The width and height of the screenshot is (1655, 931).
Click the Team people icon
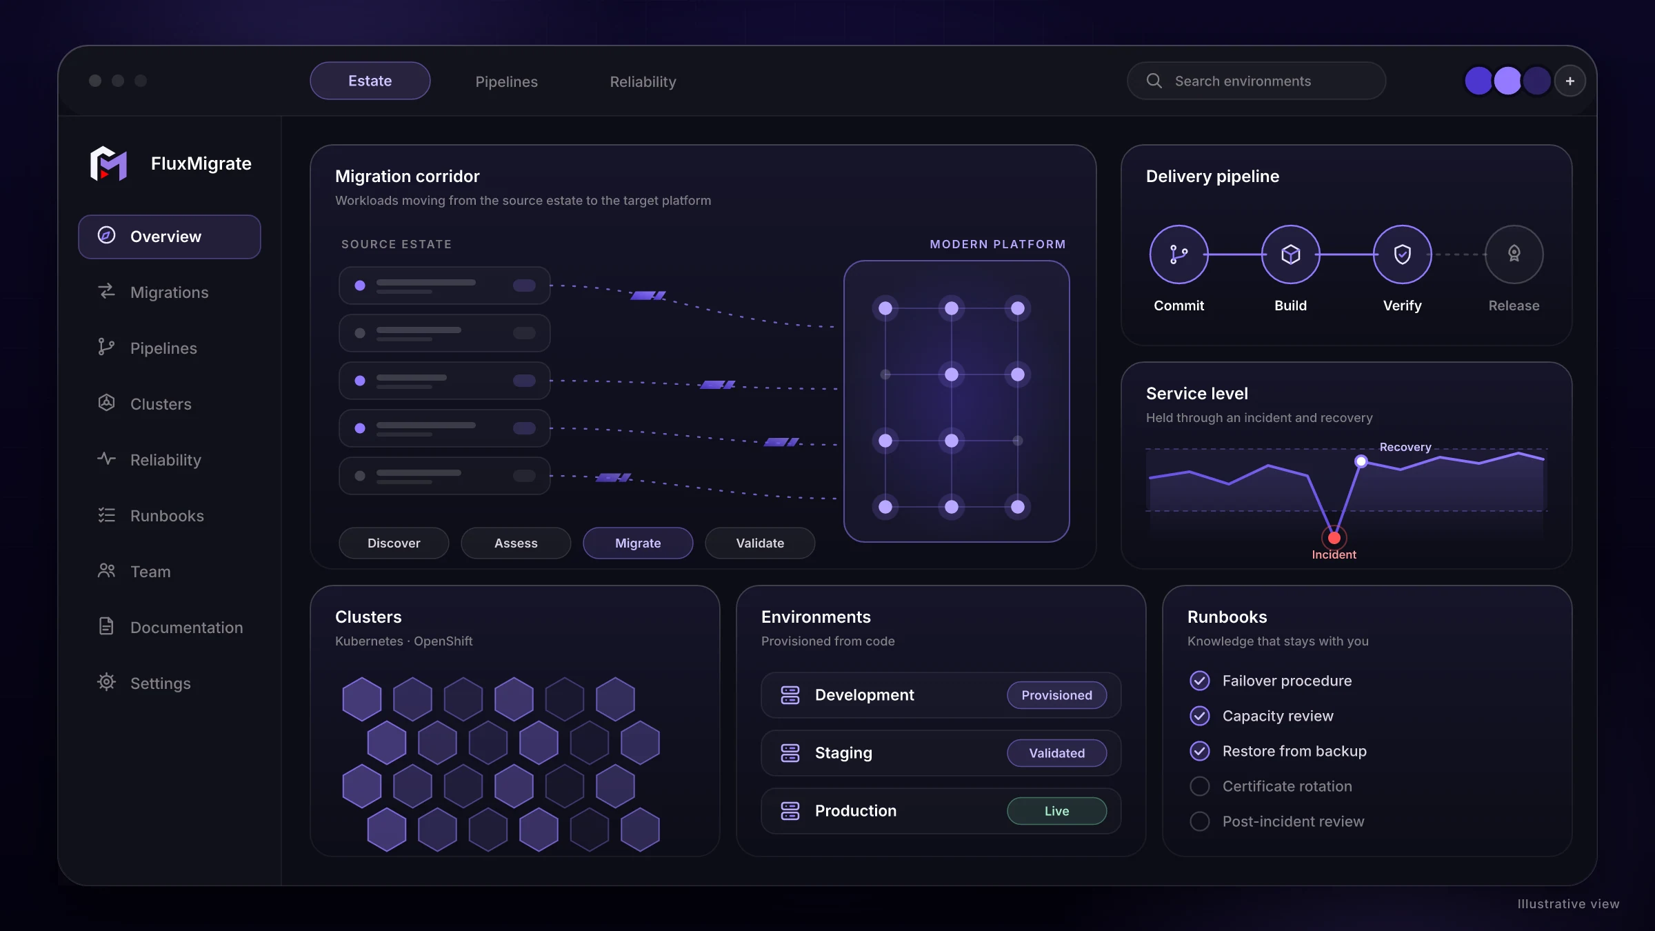point(106,571)
